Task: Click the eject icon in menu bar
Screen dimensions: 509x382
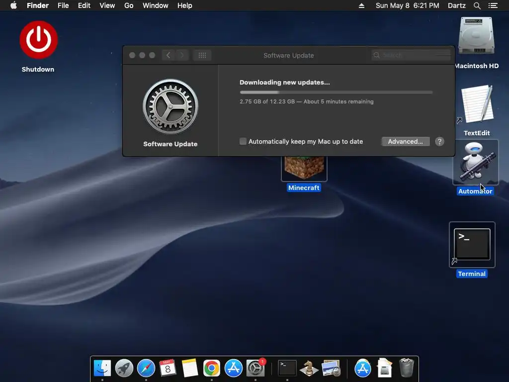Action: tap(361, 5)
